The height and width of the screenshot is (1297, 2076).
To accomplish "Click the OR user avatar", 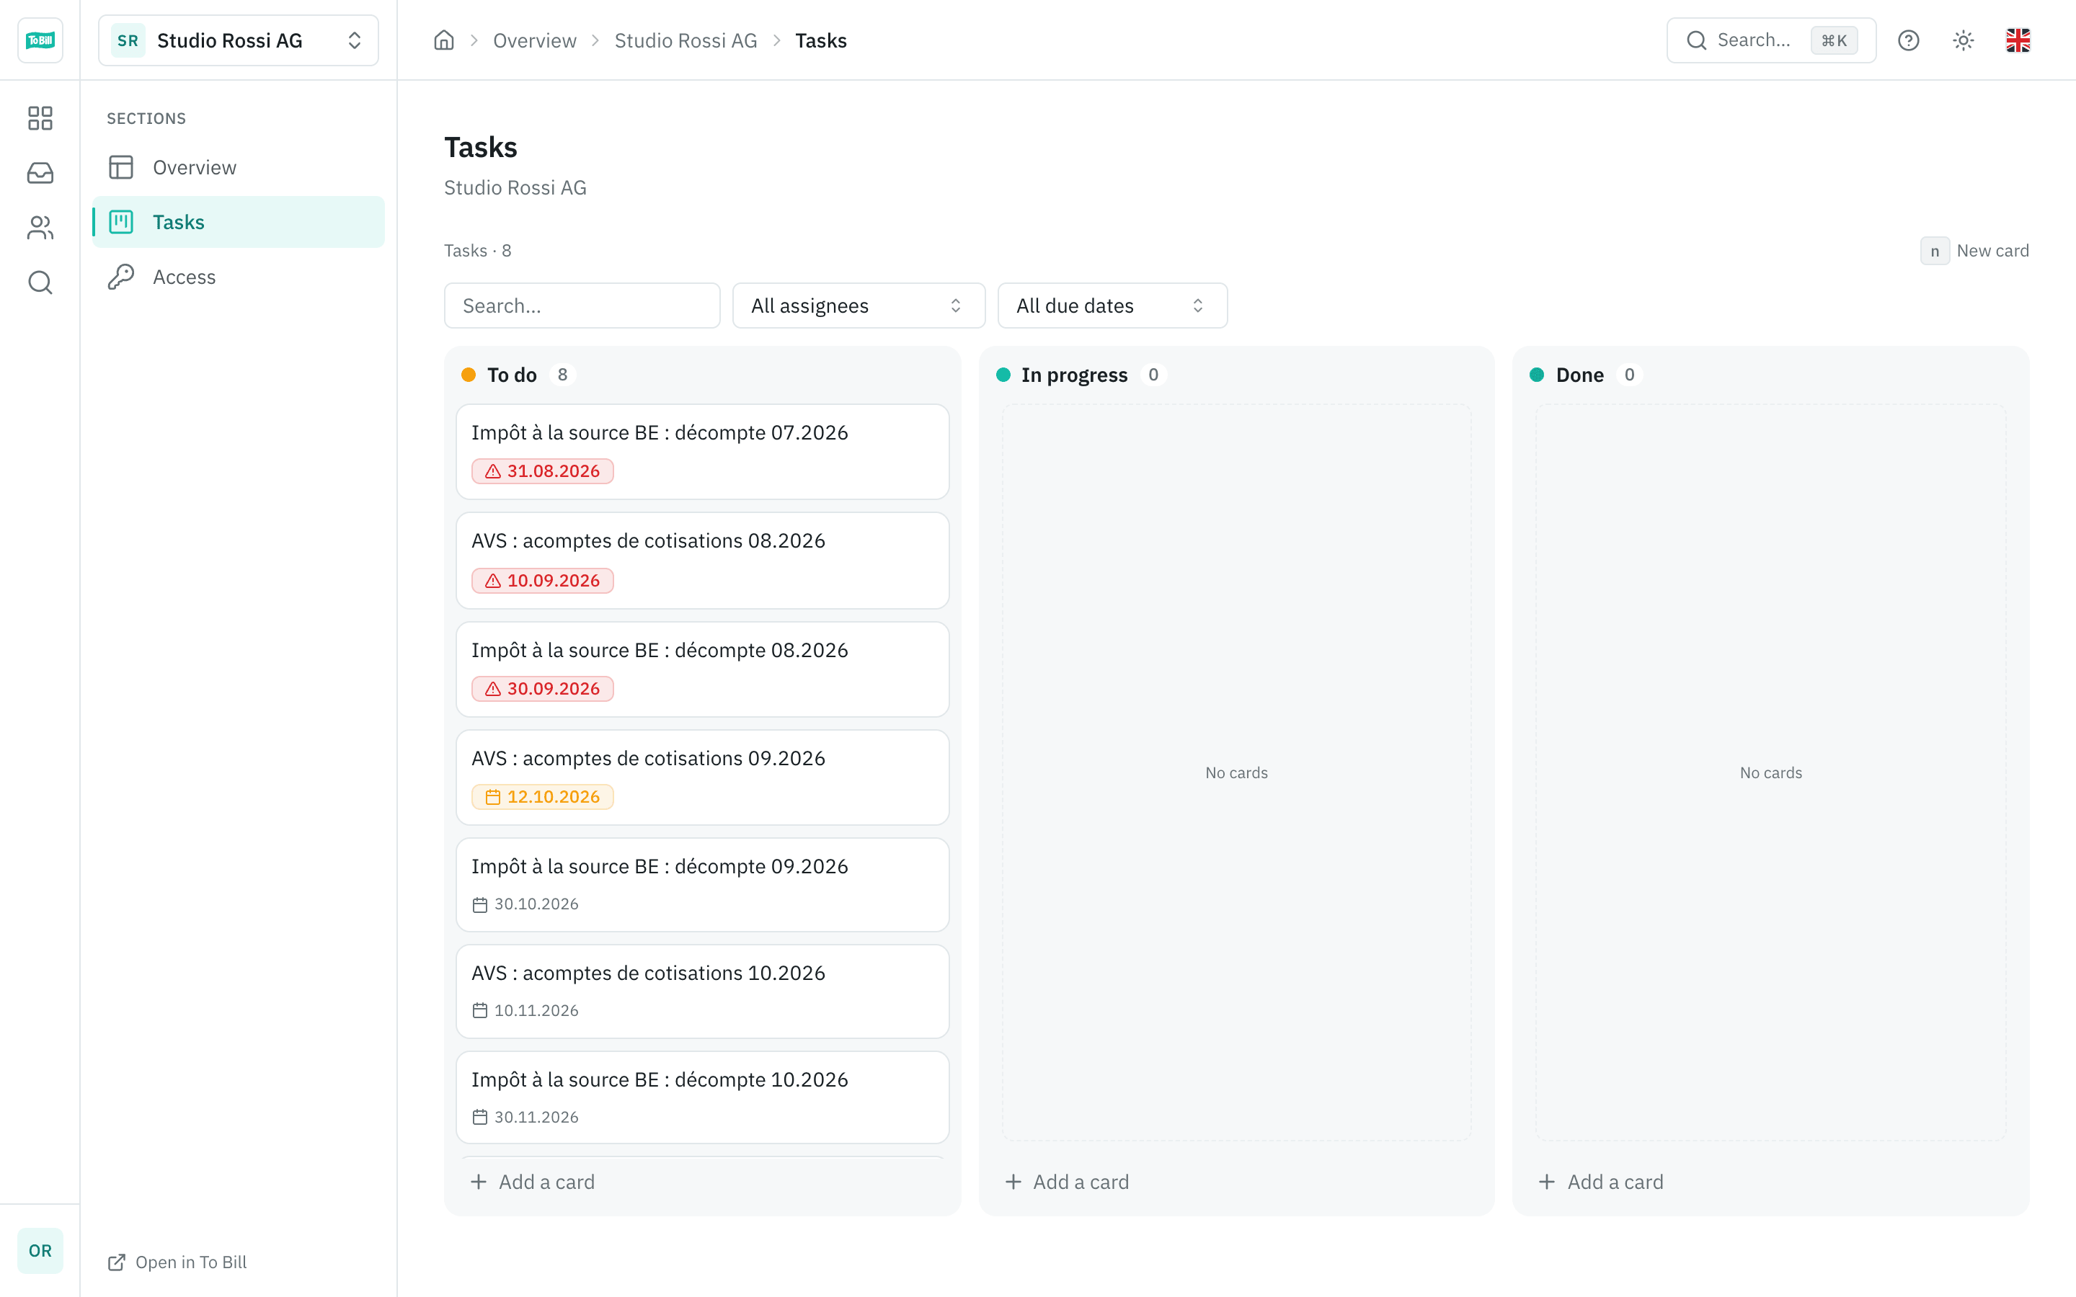I will click(x=40, y=1250).
